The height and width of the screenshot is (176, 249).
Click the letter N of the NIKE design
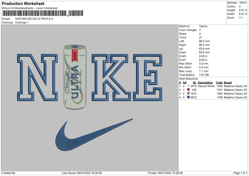[x=37, y=78]
